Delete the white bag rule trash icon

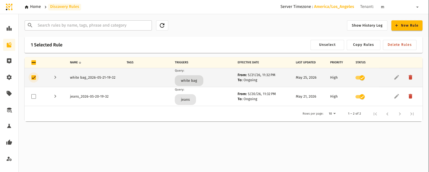pyautogui.click(x=410, y=77)
